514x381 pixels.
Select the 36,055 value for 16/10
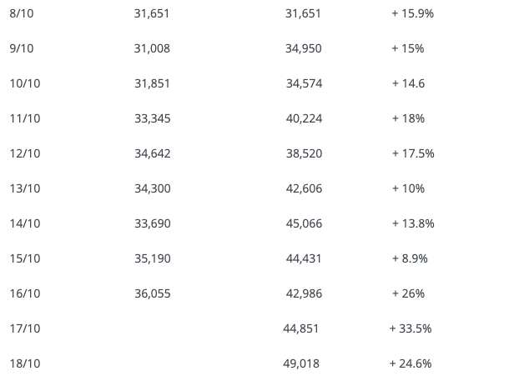[x=153, y=293]
